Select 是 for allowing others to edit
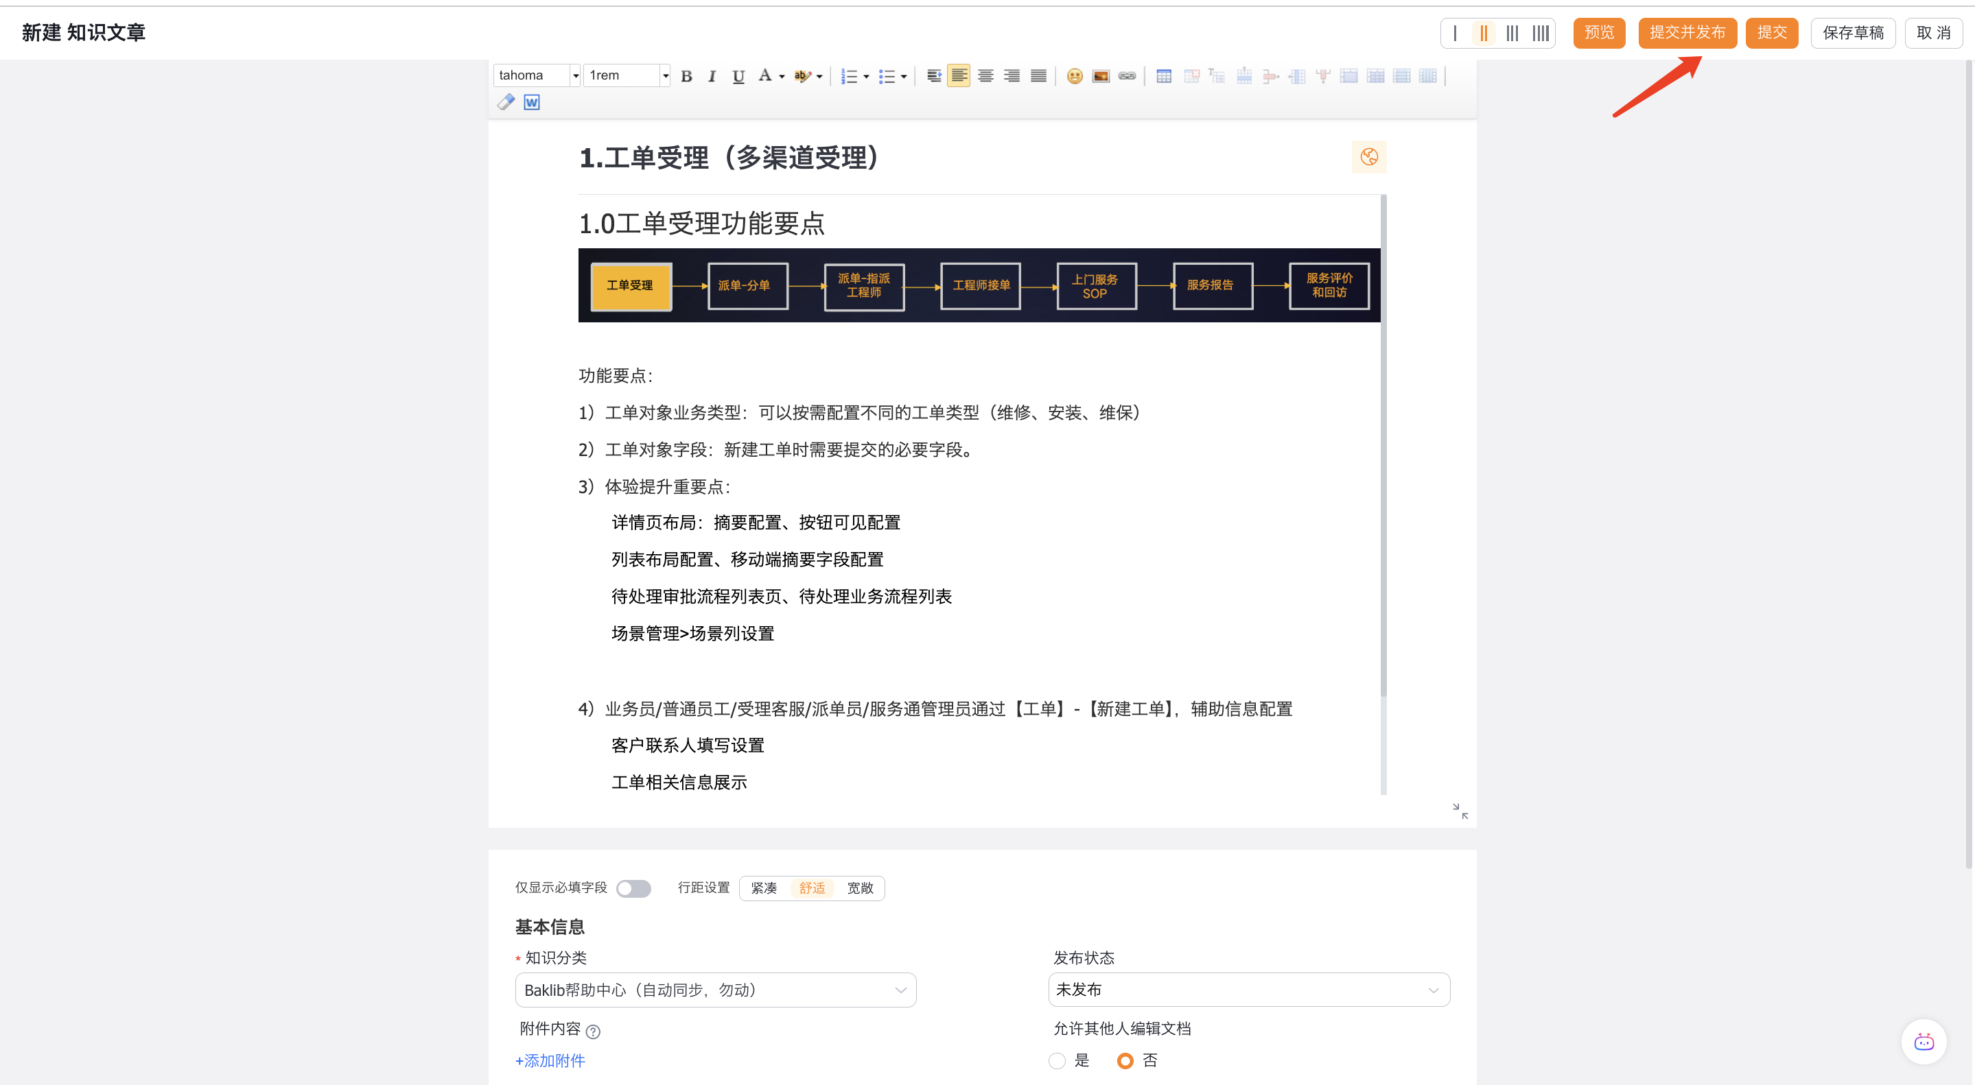 click(x=1057, y=1060)
